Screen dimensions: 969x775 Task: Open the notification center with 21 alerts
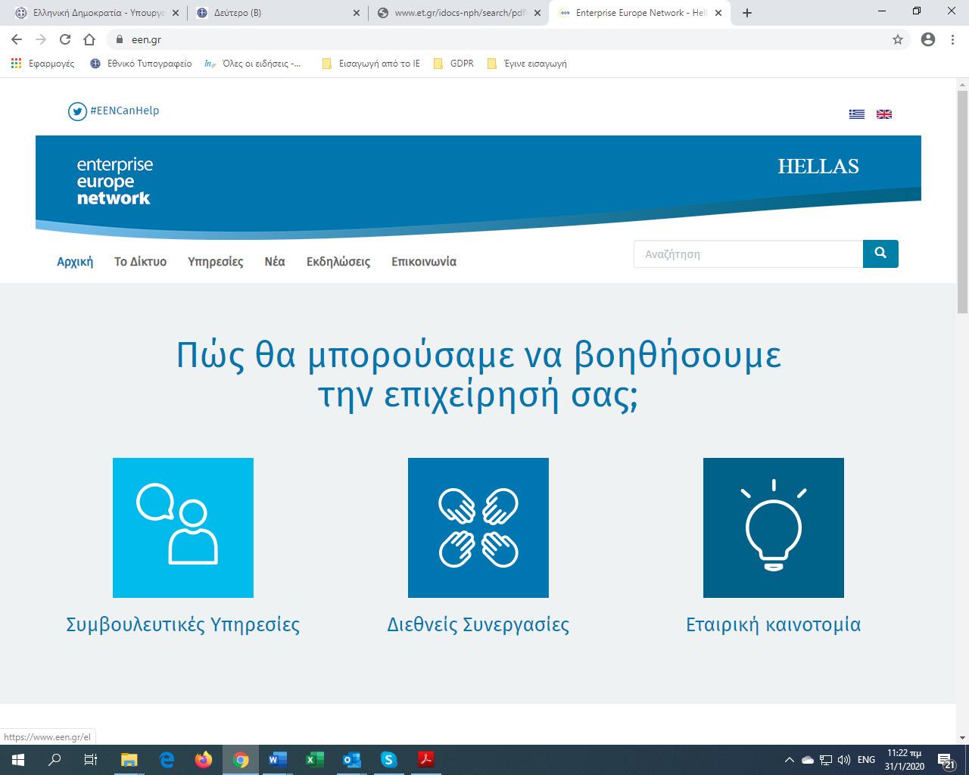pyautogui.click(x=946, y=760)
